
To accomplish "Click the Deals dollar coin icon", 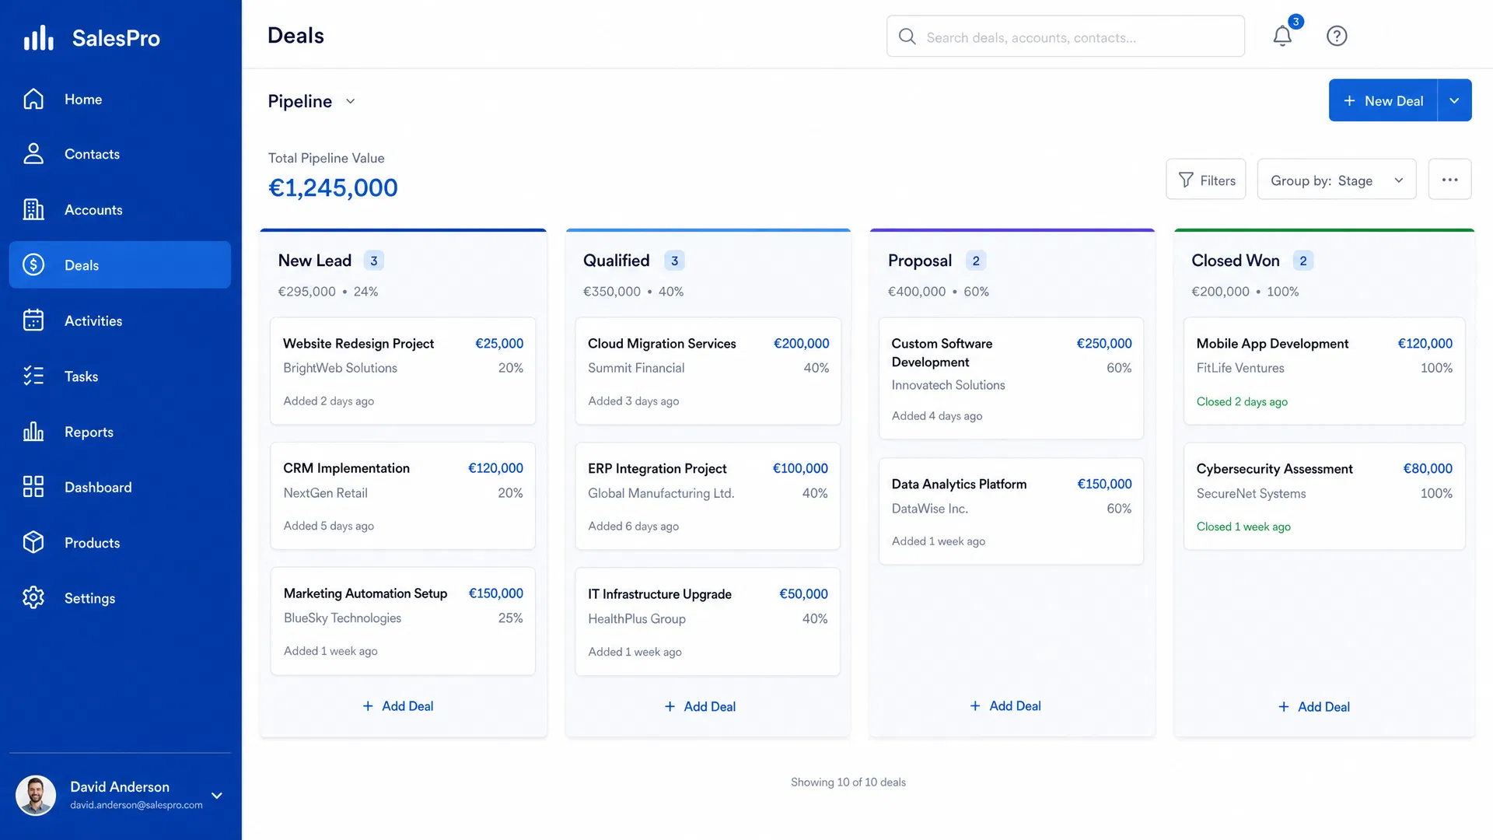I will click(33, 265).
